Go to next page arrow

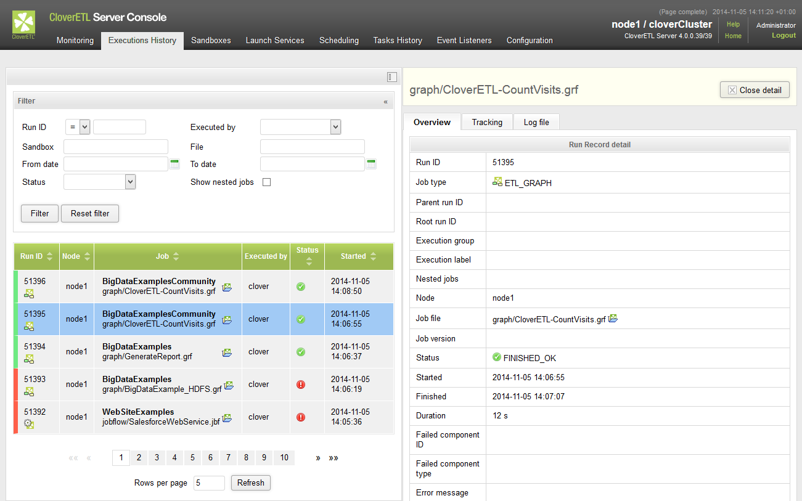[x=318, y=458]
